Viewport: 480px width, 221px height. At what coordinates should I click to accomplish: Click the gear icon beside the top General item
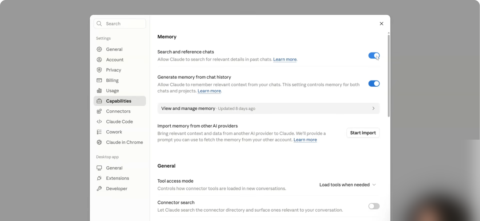(99, 49)
